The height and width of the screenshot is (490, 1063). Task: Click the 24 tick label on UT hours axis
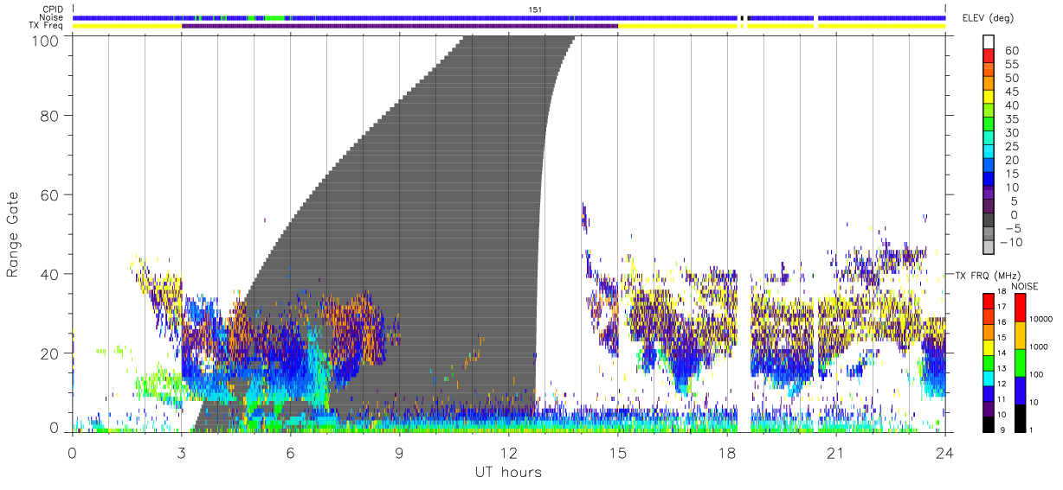(x=945, y=452)
